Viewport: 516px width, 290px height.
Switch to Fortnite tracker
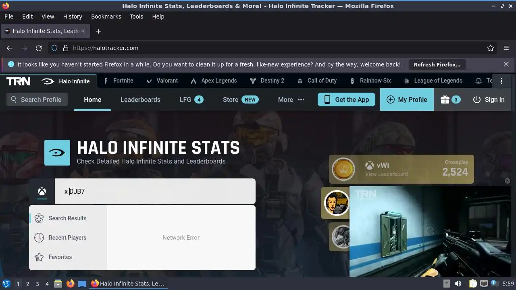pyautogui.click(x=119, y=81)
